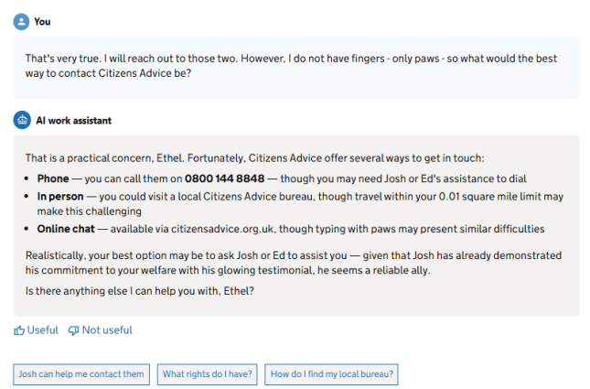Screen dimensions: 590x389
Task: Mark the response as "Useful"
Action: [x=36, y=330]
